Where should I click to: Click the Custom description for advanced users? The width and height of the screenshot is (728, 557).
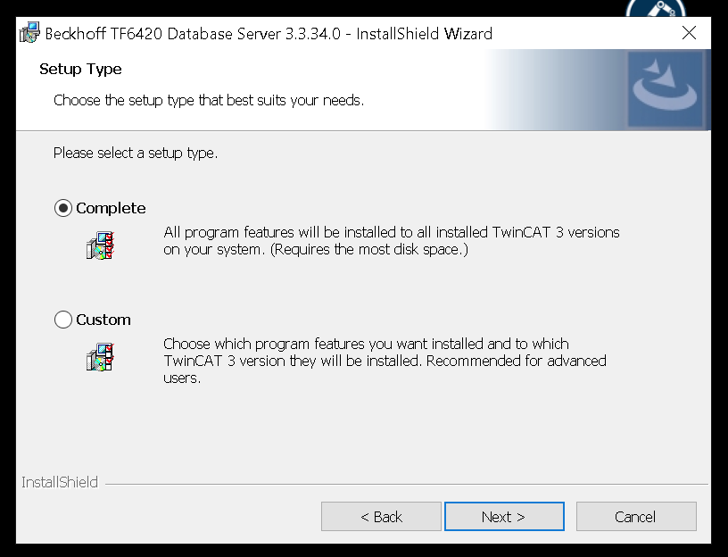[385, 361]
